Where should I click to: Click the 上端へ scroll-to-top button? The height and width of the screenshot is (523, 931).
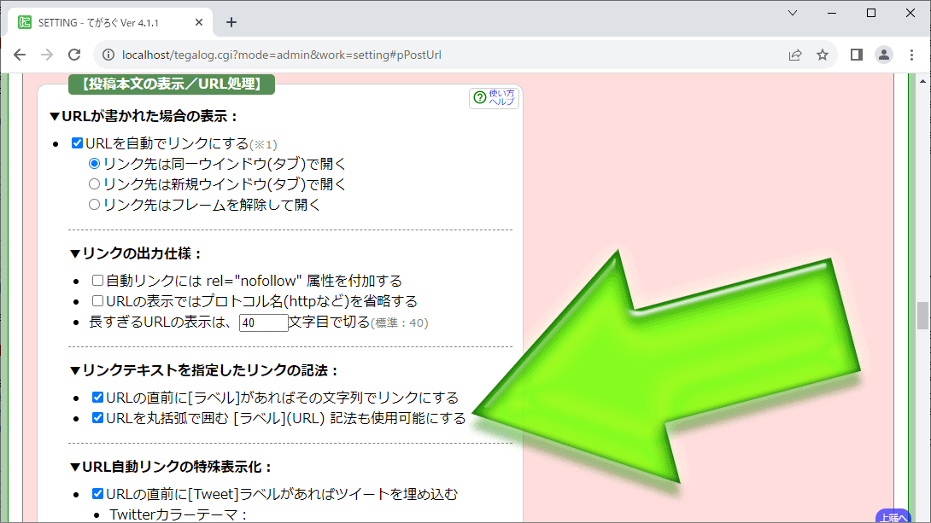(893, 516)
